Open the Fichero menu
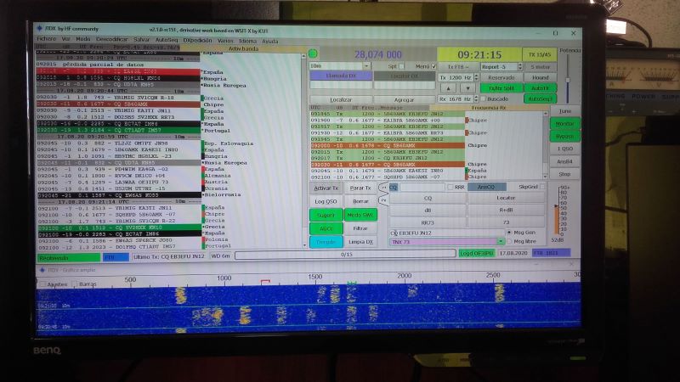Viewport: 680px width, 382px height. [x=46, y=39]
